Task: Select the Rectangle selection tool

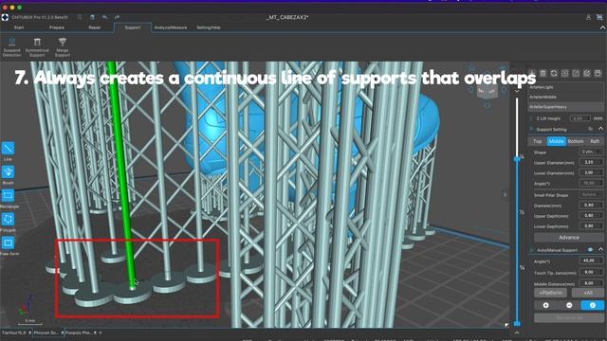Action: (8, 196)
